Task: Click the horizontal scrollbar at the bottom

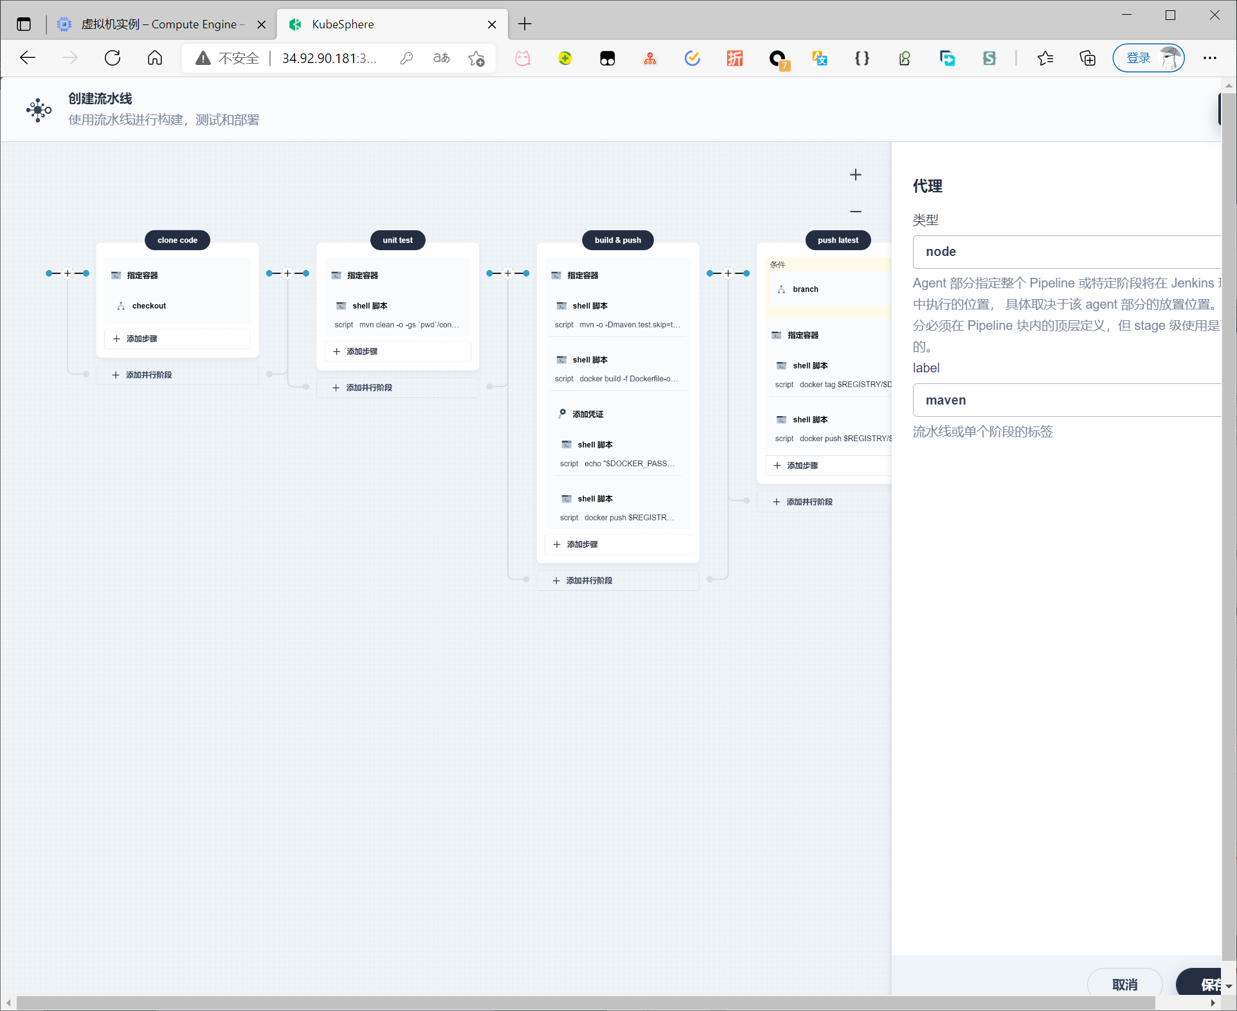Action: [x=585, y=1003]
